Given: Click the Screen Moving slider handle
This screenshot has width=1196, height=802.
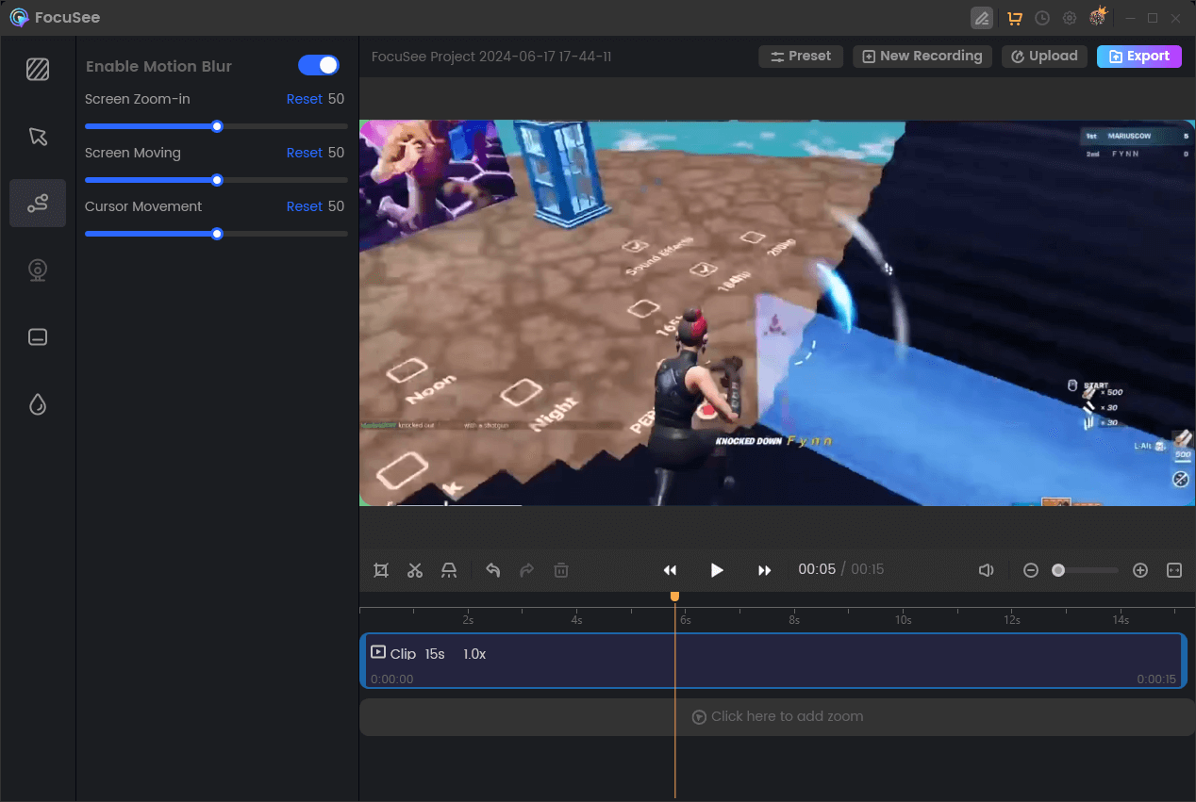Looking at the screenshot, I should 217,180.
